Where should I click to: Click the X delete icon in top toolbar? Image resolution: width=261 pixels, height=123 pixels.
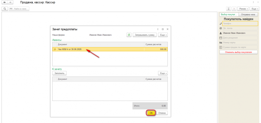pos(234,9)
